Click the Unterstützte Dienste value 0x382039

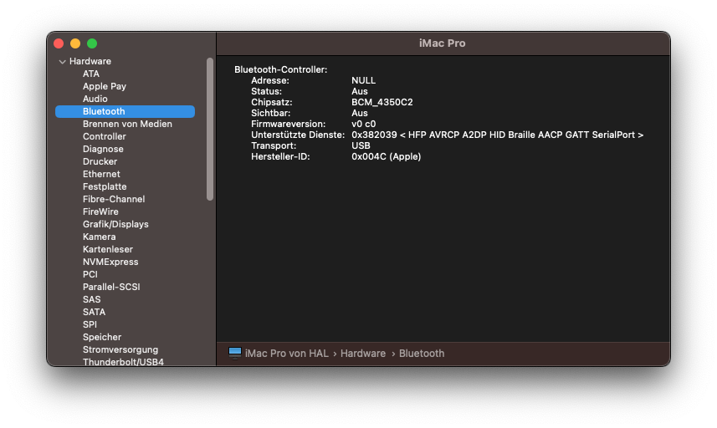[374, 135]
